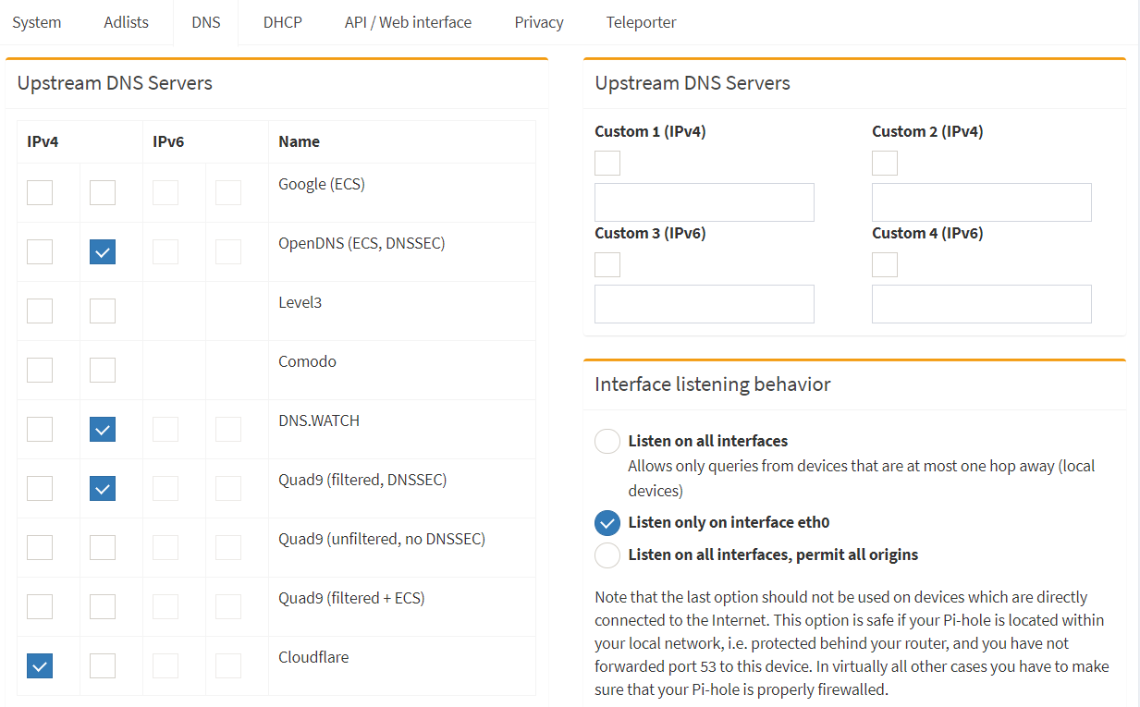The width and height of the screenshot is (1140, 707).
Task: Check the first IPv4 box for Level3
Action: (x=40, y=311)
